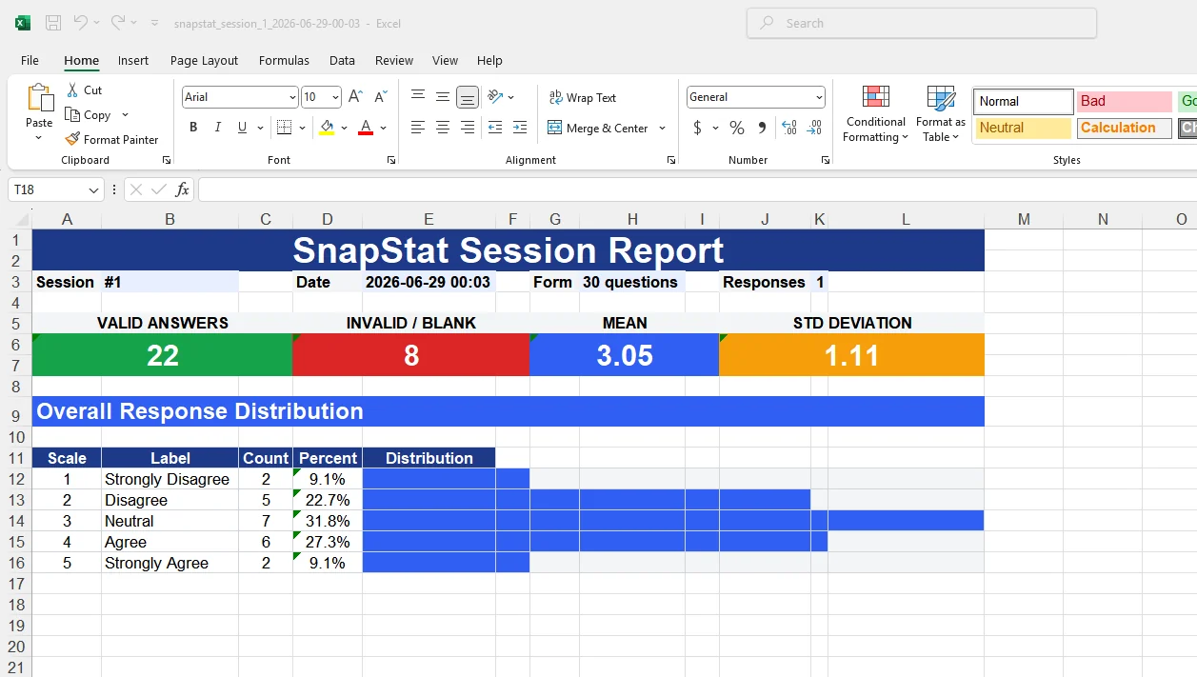Viewport: 1197px width, 677px height.
Task: Open the font size 10 dropdown
Action: pyautogui.click(x=335, y=97)
